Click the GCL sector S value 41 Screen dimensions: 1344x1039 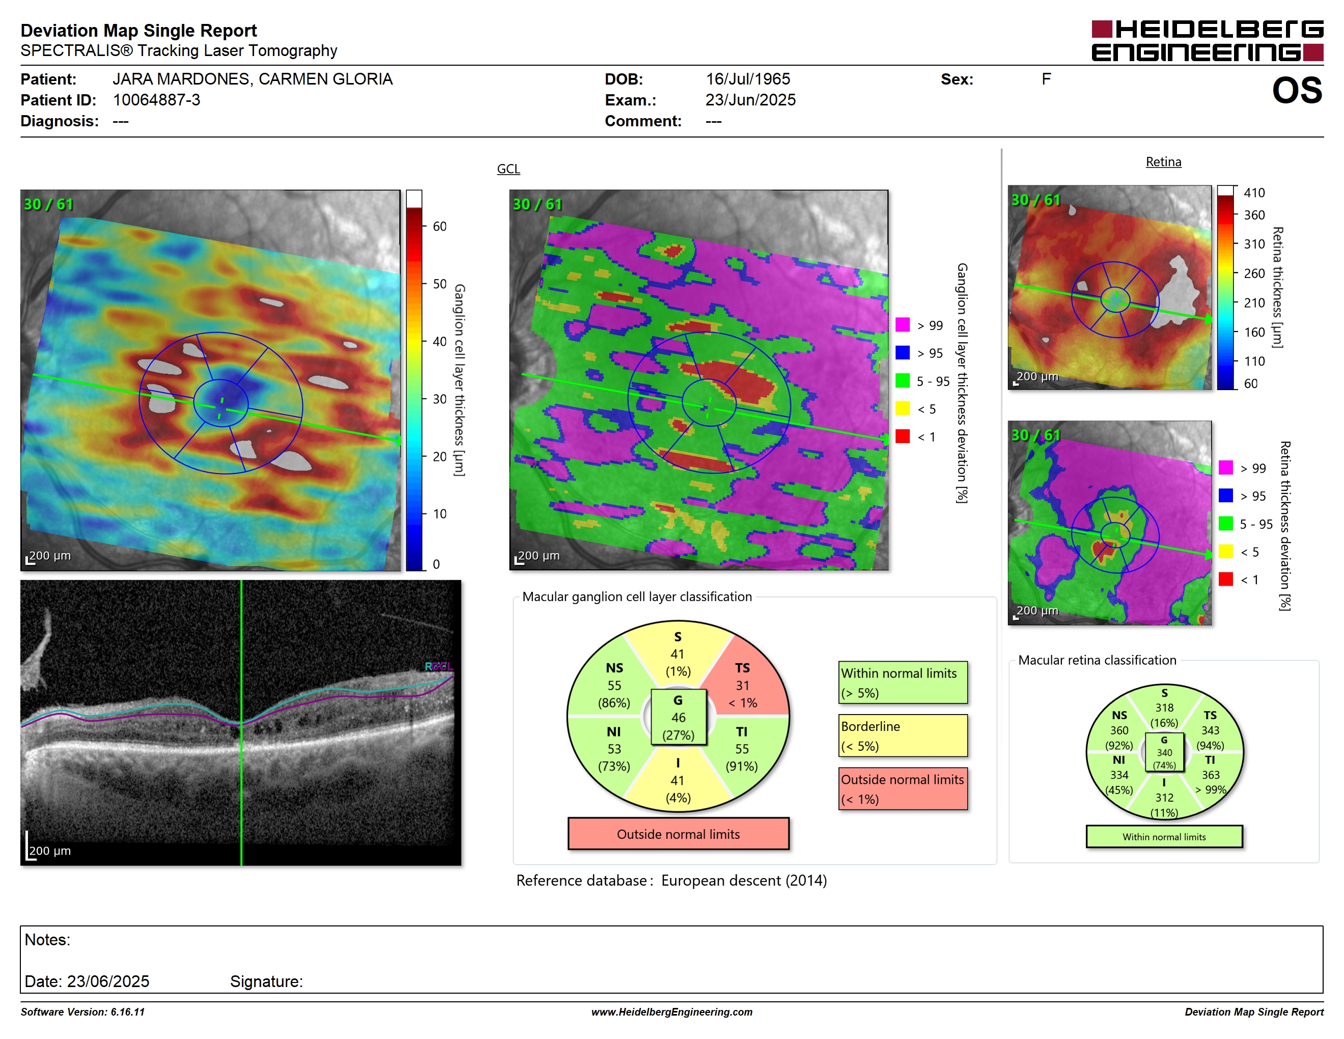(678, 654)
